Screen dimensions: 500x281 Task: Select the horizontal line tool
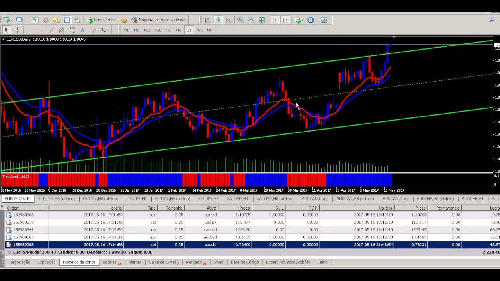pos(41,30)
